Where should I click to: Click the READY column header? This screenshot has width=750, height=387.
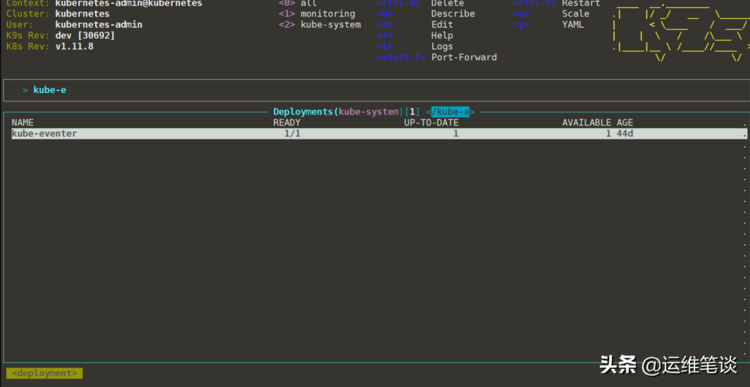tap(287, 123)
